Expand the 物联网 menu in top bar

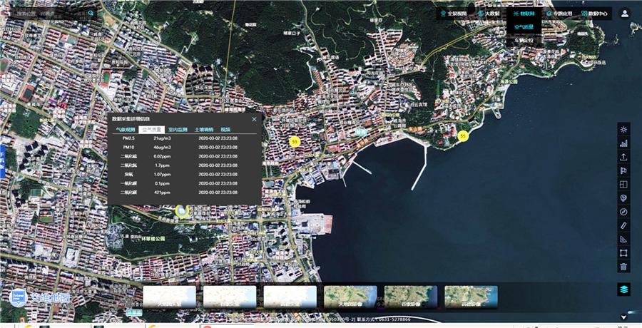(x=523, y=14)
